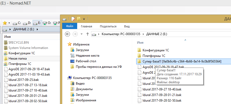
Task: Select Платформы 1С folder in Explorer list
Action: 154,56
